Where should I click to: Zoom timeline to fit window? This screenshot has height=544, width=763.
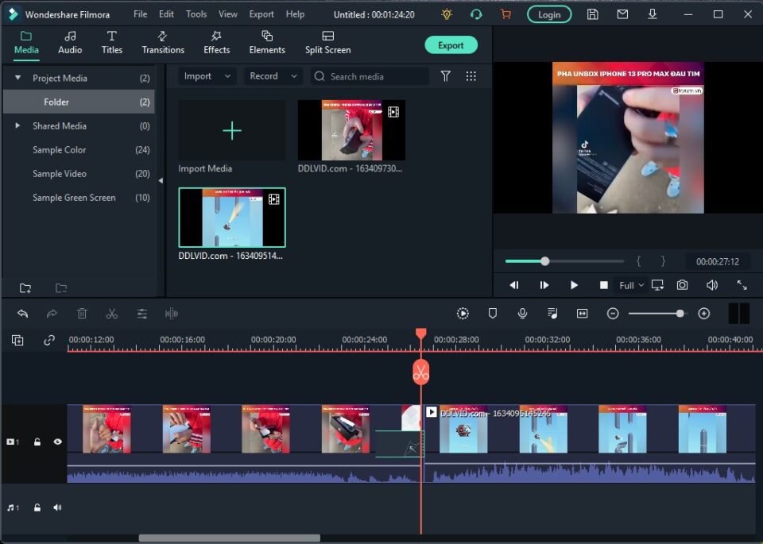pyautogui.click(x=583, y=313)
